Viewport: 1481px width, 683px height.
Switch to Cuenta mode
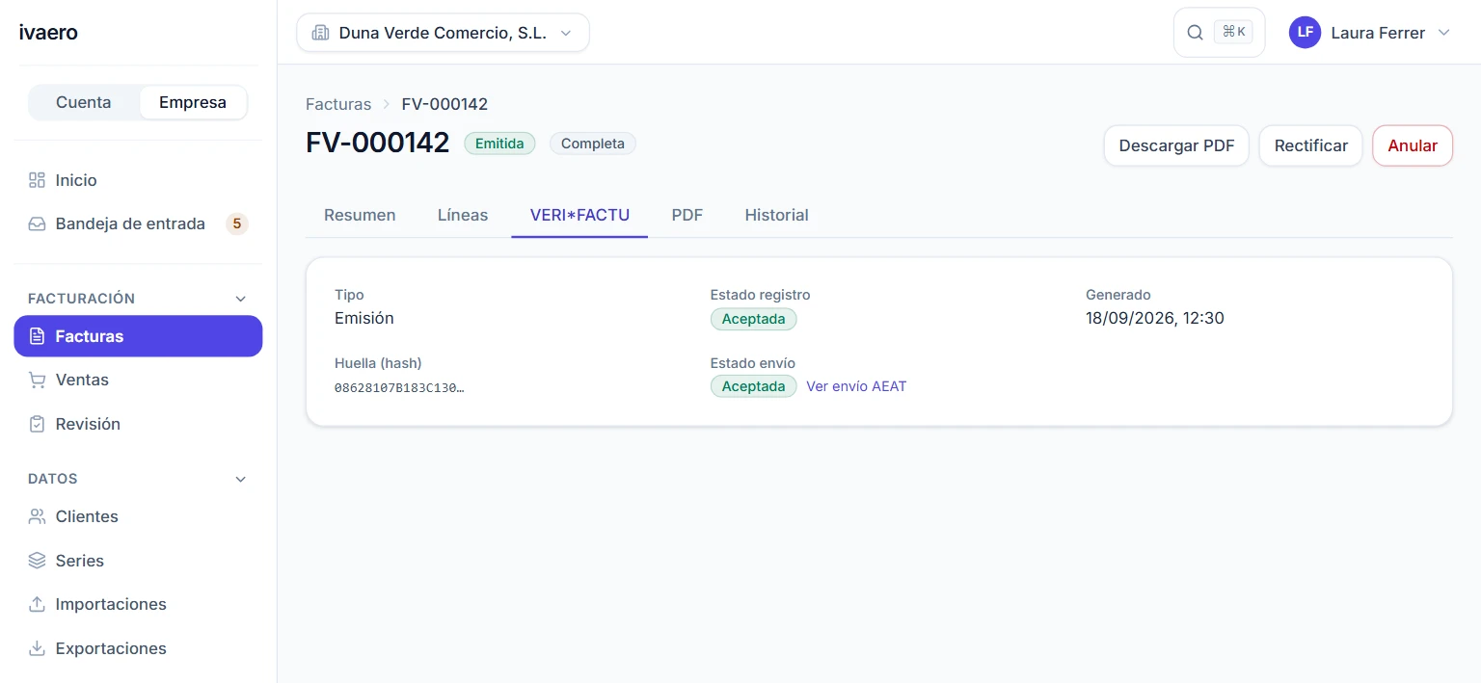coord(83,102)
